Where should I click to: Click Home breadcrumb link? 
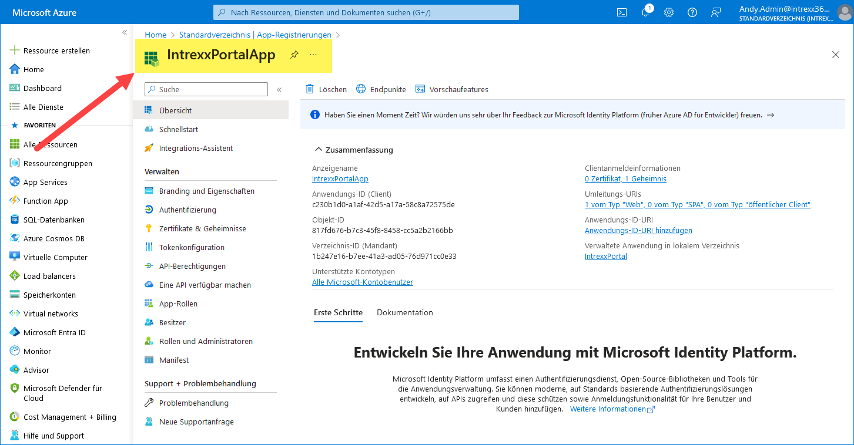pyautogui.click(x=156, y=35)
